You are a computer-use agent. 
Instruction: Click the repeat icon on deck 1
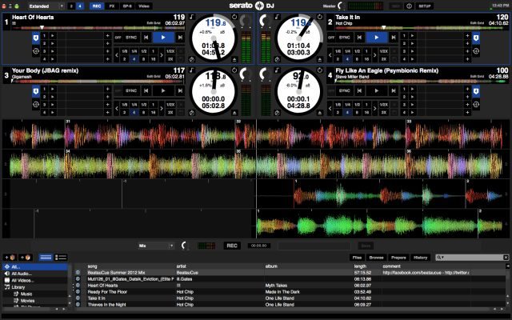pos(234,16)
